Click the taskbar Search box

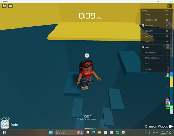tap(69, 133)
